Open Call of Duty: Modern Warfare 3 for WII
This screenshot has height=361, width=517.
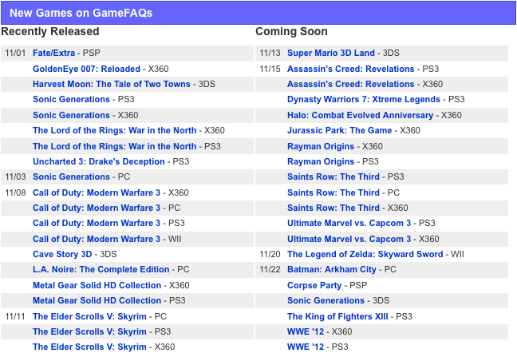(x=97, y=239)
